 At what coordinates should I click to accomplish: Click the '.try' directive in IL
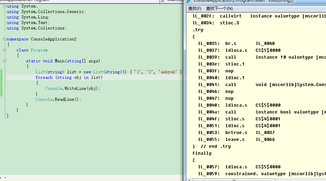pyautogui.click(x=198, y=30)
